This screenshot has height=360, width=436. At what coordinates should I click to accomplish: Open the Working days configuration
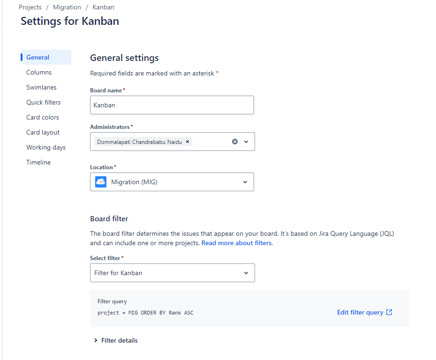pos(45,147)
